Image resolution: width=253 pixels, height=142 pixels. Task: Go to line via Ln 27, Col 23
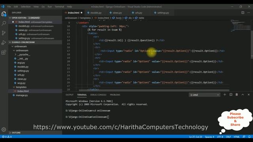coord(196,137)
